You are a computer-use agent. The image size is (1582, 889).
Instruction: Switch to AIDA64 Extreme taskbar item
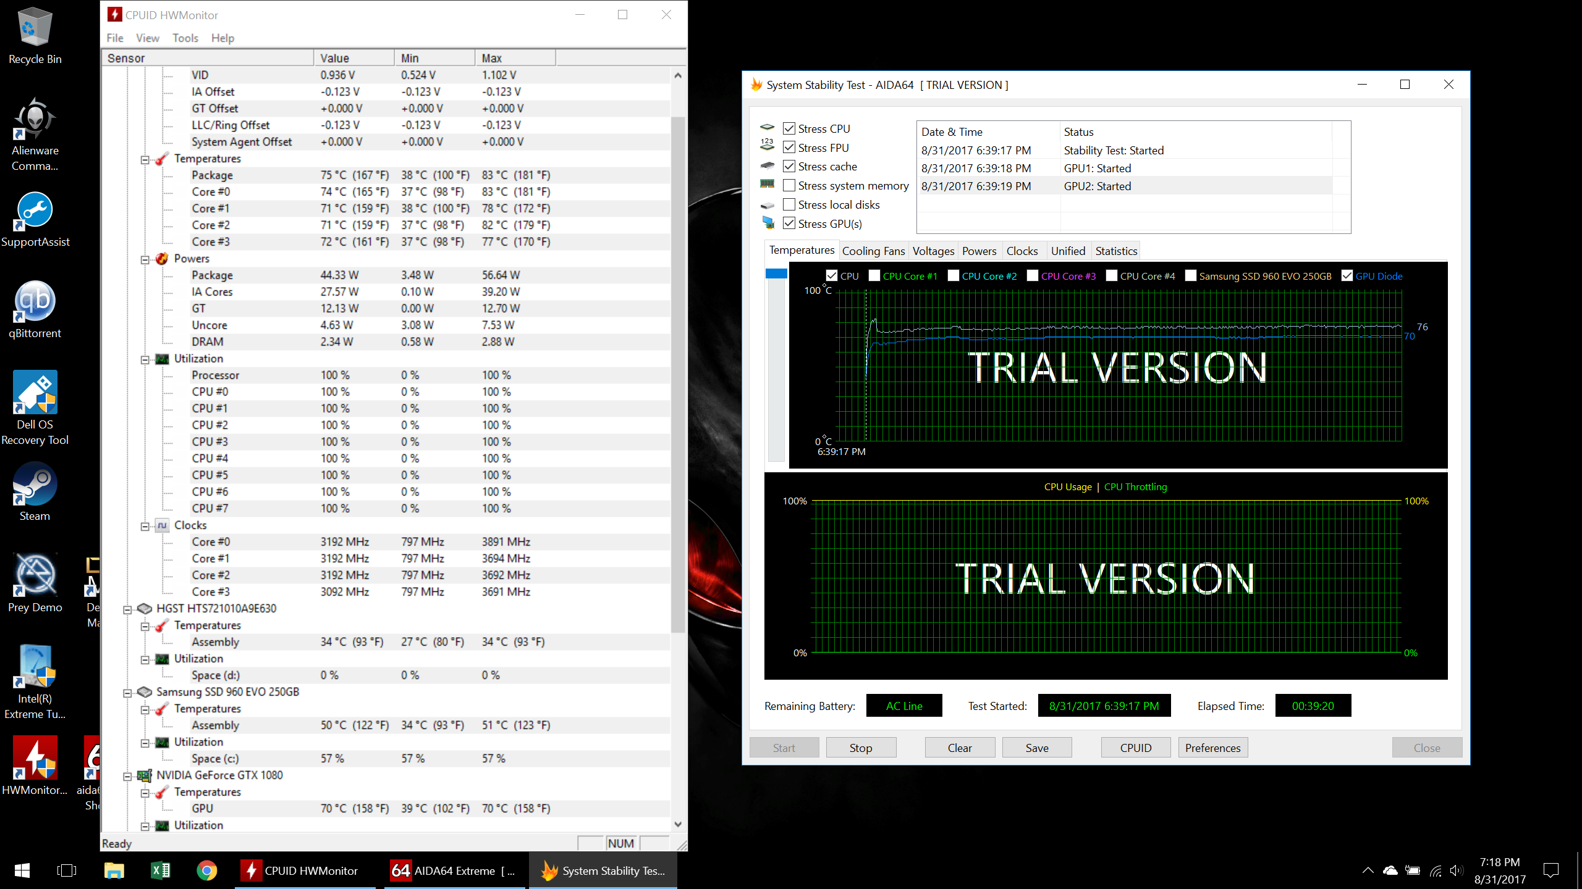(454, 870)
